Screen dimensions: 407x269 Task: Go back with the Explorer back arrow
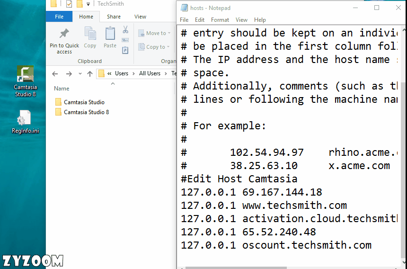pyautogui.click(x=55, y=74)
